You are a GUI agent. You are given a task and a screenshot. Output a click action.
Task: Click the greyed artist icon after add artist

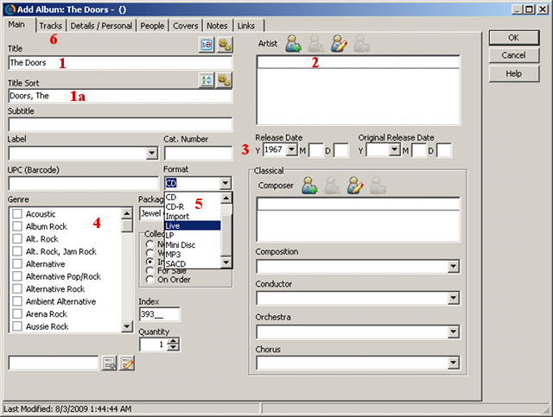316,44
